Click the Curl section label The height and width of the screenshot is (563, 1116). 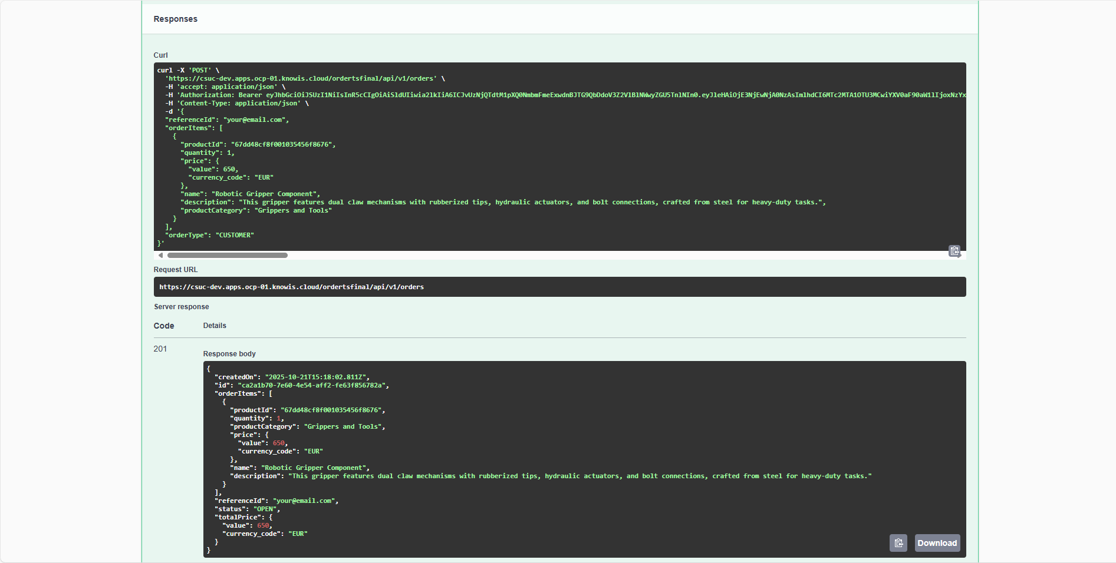pyautogui.click(x=160, y=55)
